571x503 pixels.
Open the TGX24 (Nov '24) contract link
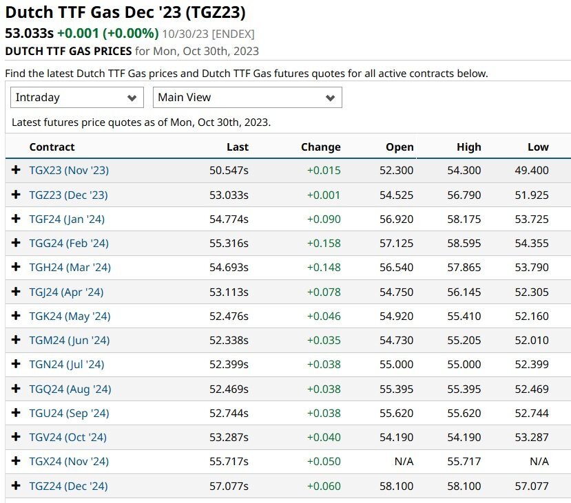(x=69, y=462)
